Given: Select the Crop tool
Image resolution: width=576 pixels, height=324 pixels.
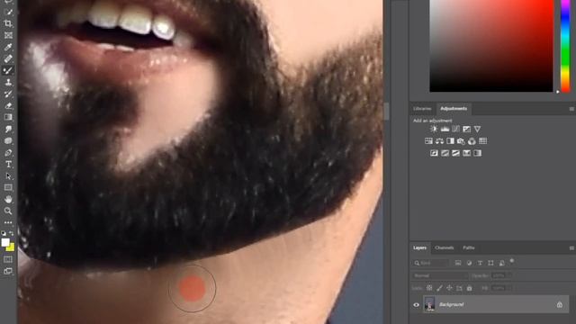Looking at the screenshot, I should (8, 23).
